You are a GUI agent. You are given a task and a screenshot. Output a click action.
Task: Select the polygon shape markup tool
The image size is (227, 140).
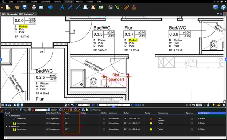pyautogui.click(x=85, y=7)
